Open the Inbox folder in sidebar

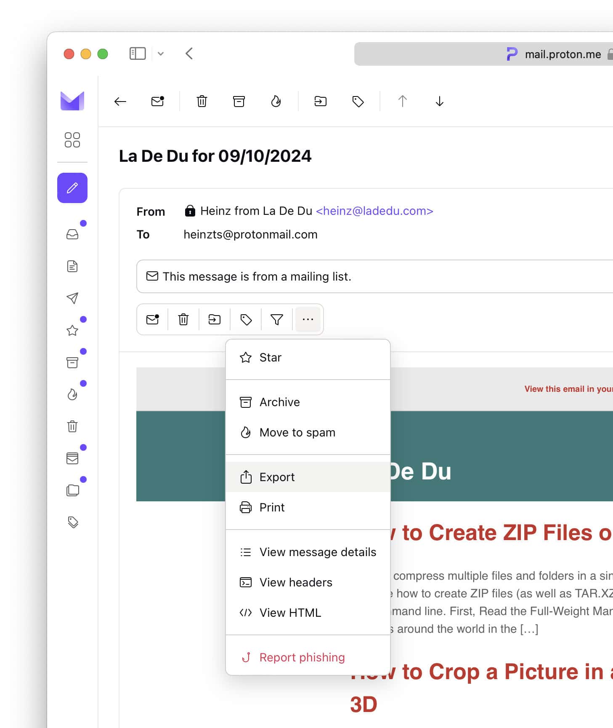pos(72,234)
